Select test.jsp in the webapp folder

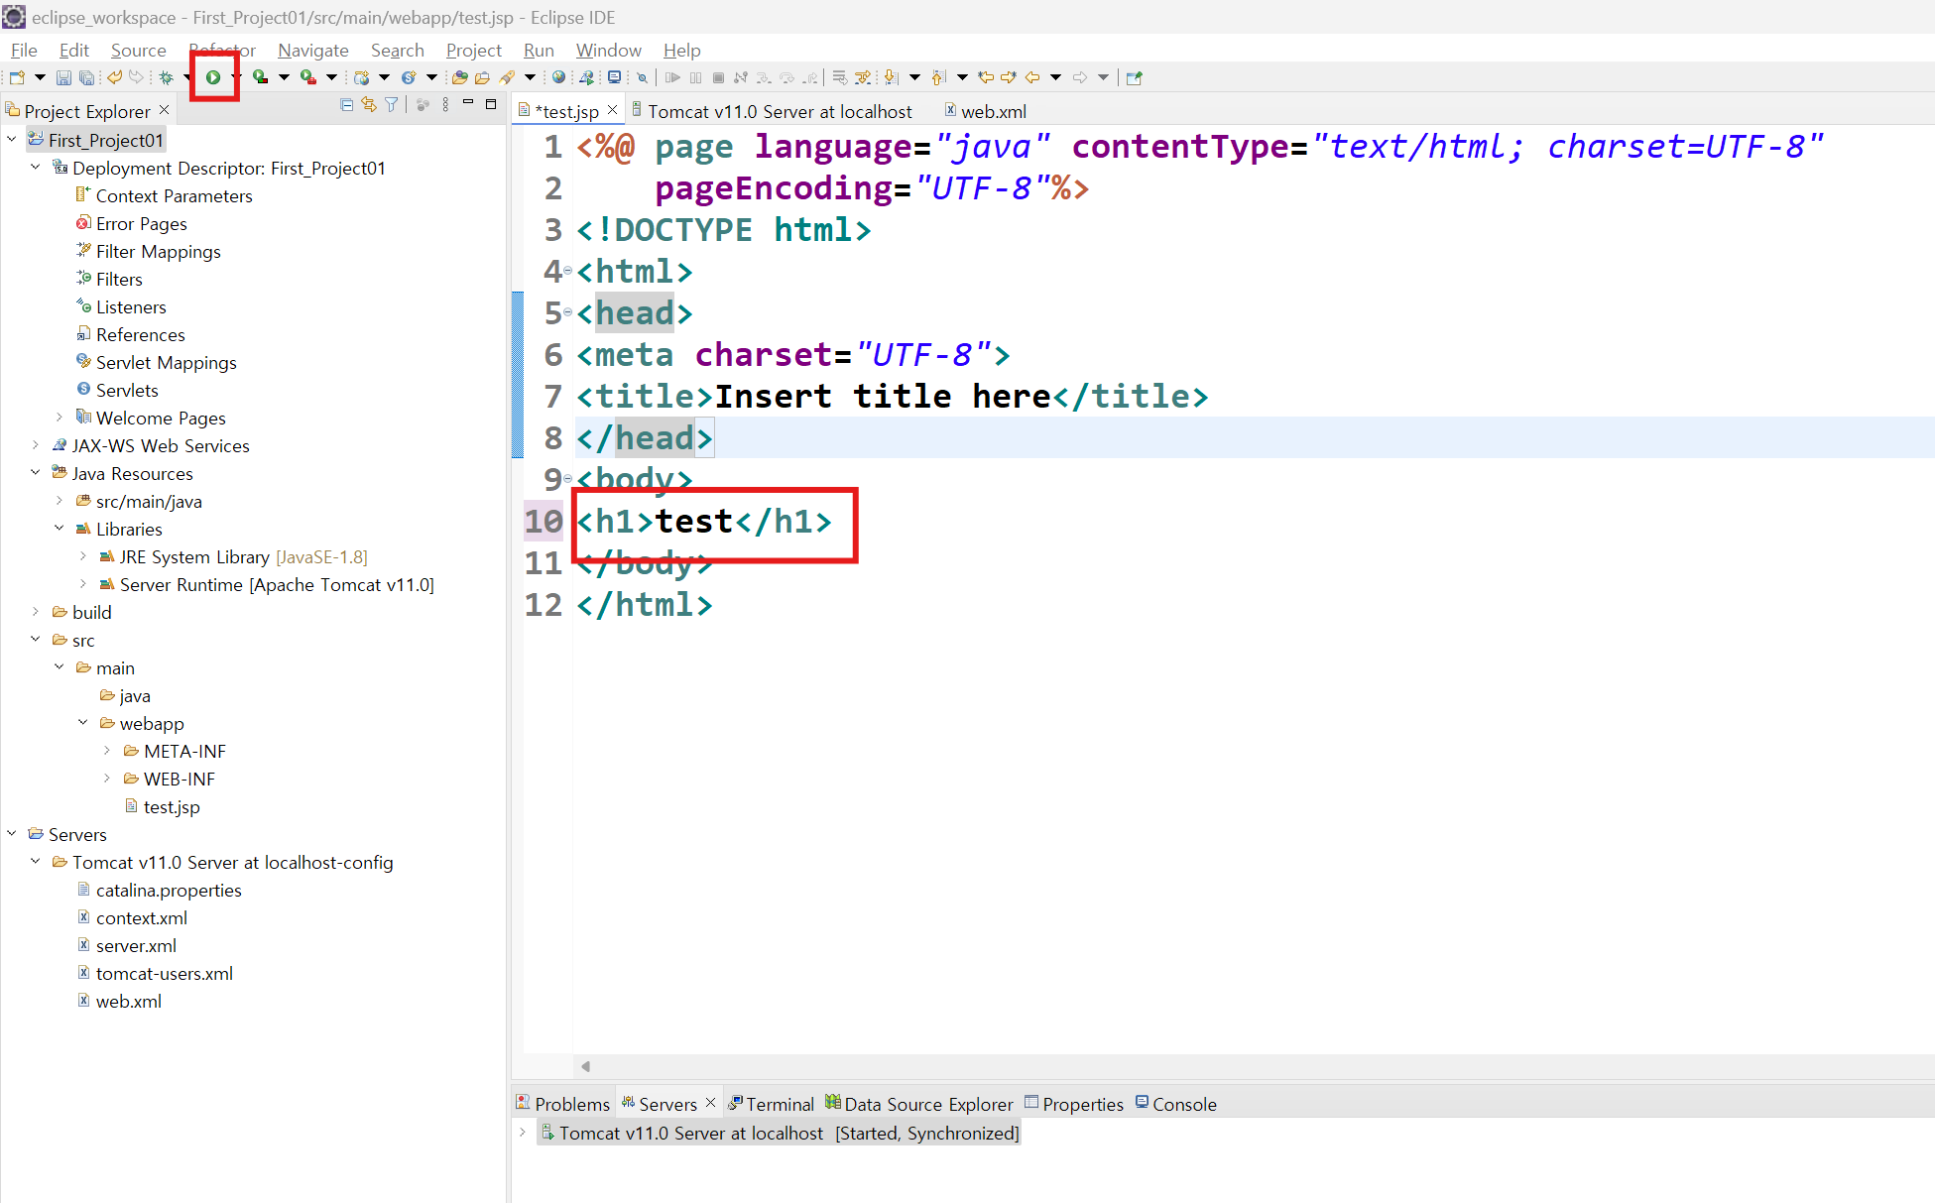[171, 806]
